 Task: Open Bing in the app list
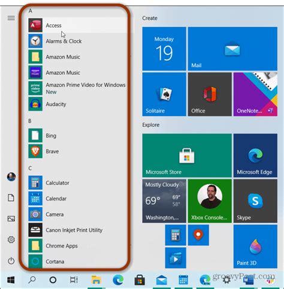click(77, 136)
